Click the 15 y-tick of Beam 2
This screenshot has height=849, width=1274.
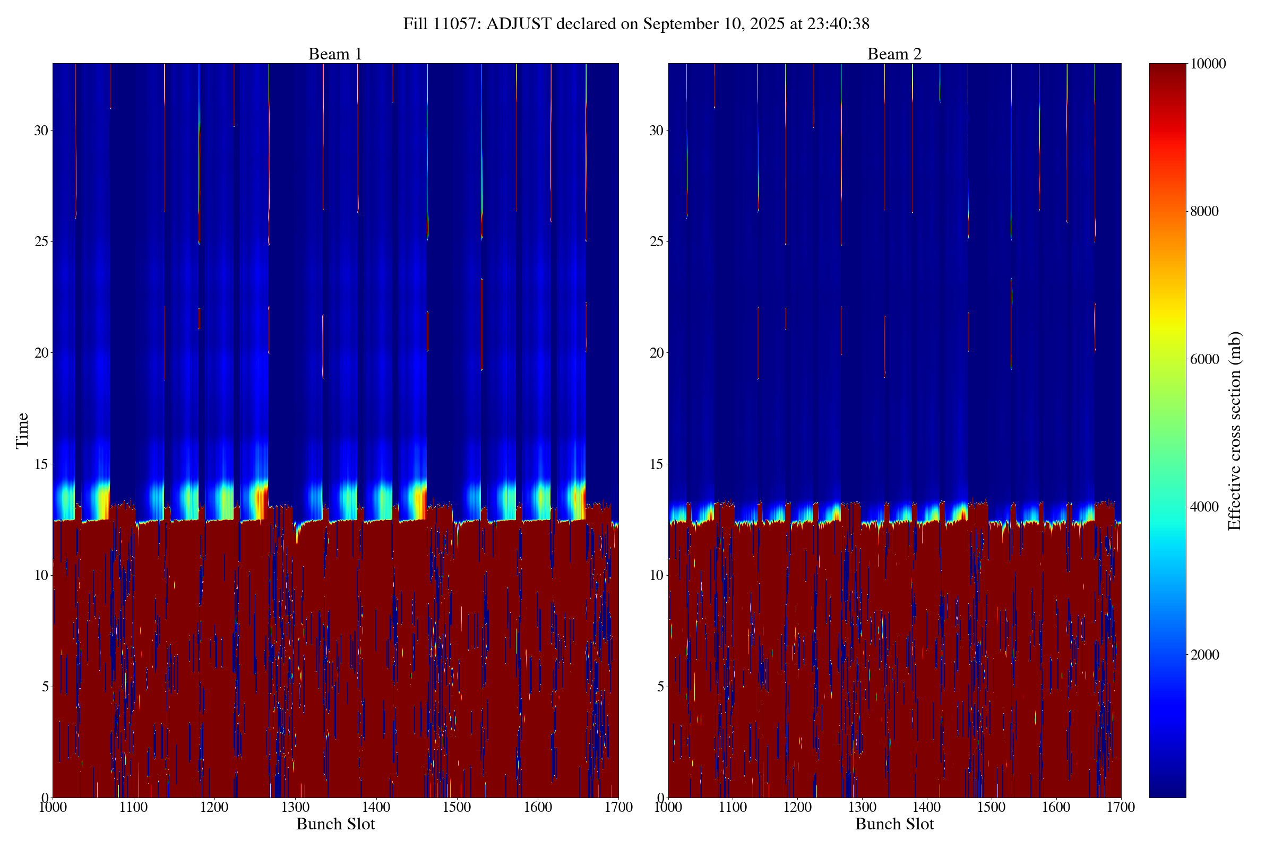[657, 465]
